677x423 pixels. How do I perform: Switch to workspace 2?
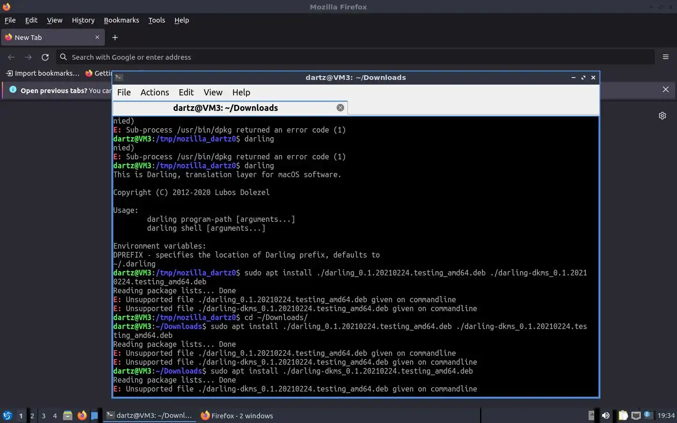pos(32,415)
